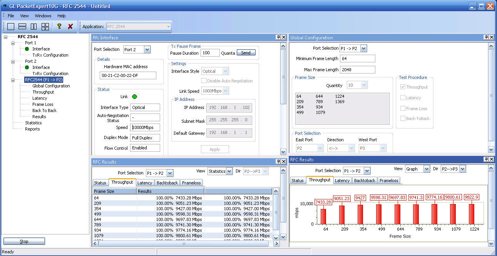This screenshot has height=256, width=497.
Task: Pin the Rfc Interface panel
Action: coord(278,37)
